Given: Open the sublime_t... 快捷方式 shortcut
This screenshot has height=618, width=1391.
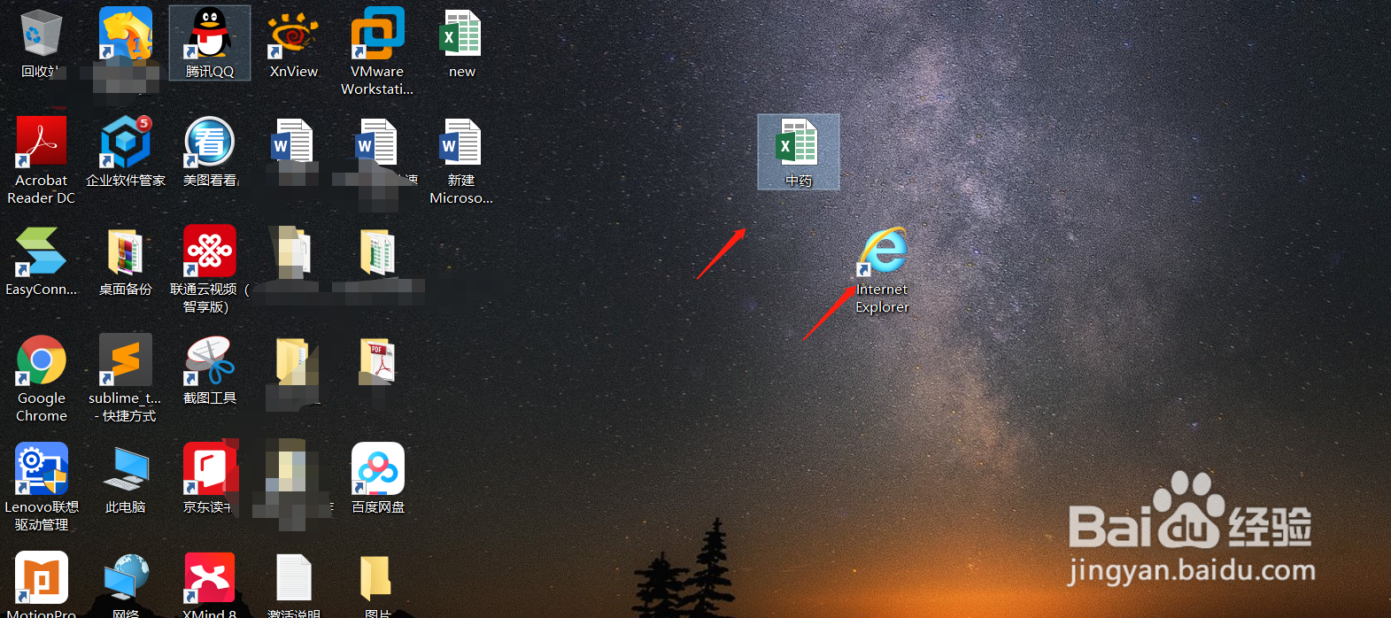Looking at the screenshot, I should pos(126,378).
